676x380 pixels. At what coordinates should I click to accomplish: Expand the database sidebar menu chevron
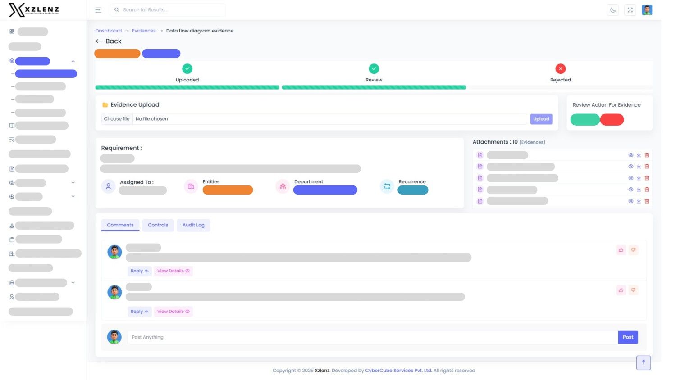coord(73,282)
